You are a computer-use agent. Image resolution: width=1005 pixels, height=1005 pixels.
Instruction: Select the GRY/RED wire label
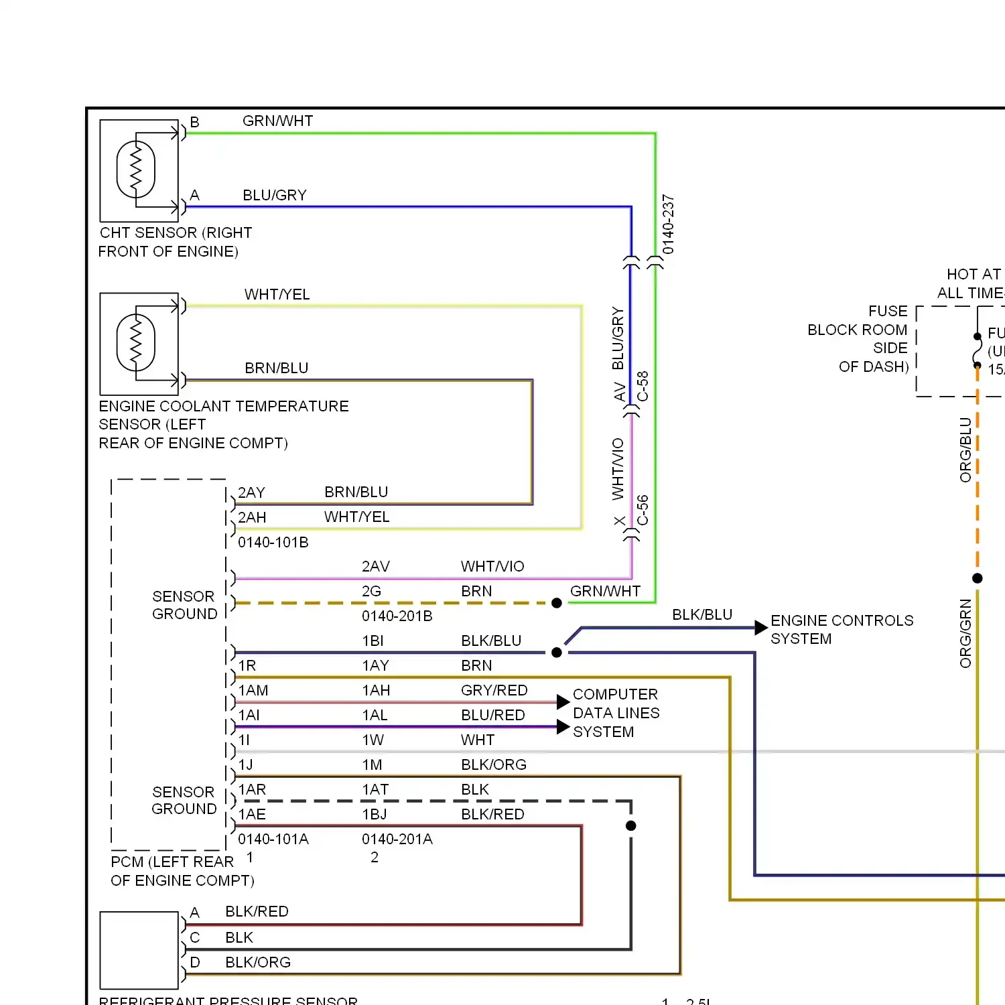[x=494, y=691]
